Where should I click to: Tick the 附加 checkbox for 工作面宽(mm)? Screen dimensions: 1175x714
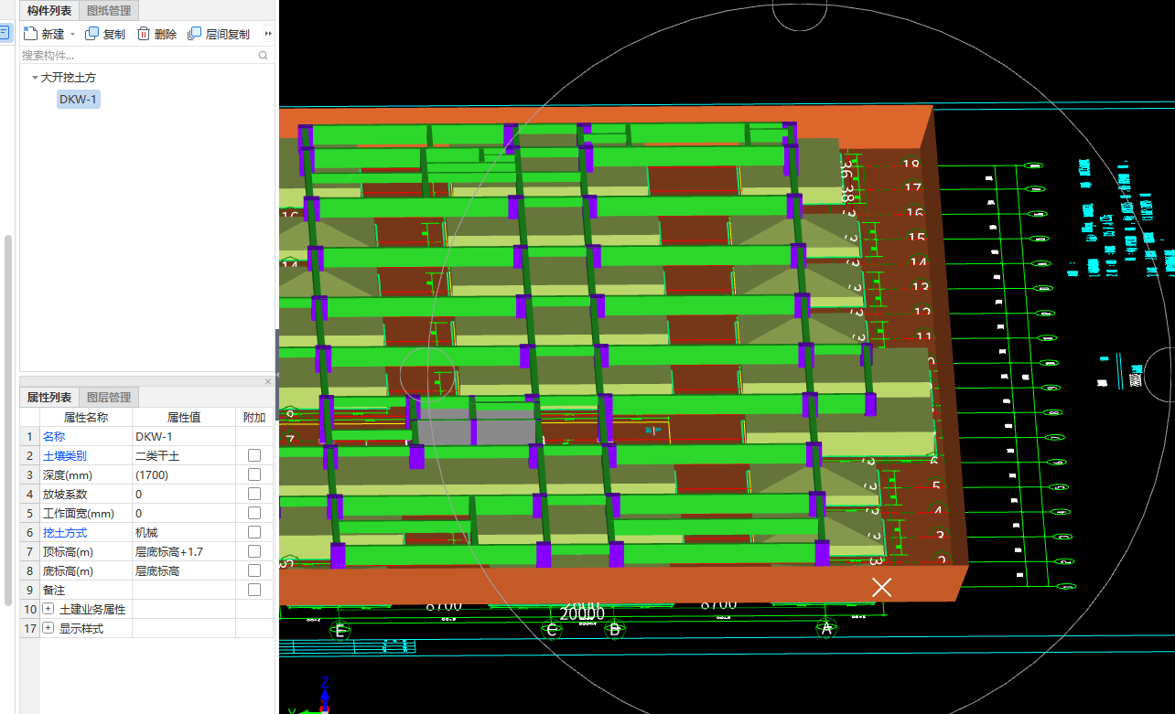pyautogui.click(x=254, y=513)
